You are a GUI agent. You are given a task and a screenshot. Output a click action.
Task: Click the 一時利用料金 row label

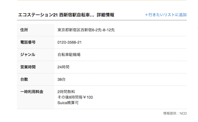32,92
